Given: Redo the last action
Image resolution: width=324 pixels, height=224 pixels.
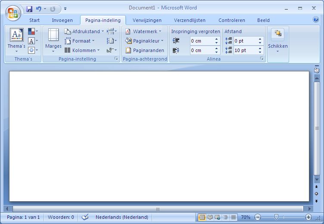Looking at the screenshot, I should tap(53, 9).
